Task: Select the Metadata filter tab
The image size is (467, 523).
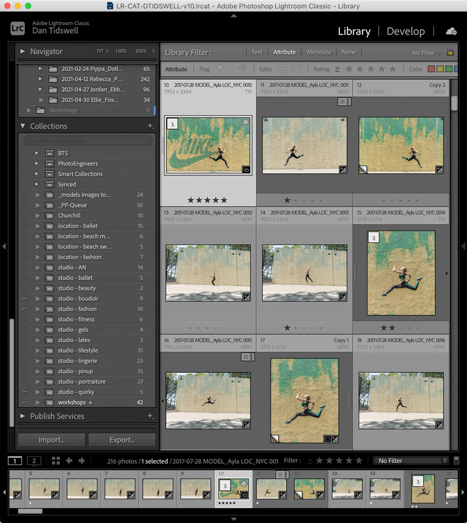Action: (318, 52)
